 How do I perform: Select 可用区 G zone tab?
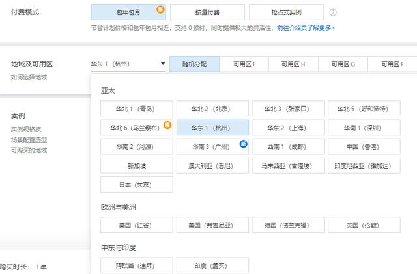point(343,64)
